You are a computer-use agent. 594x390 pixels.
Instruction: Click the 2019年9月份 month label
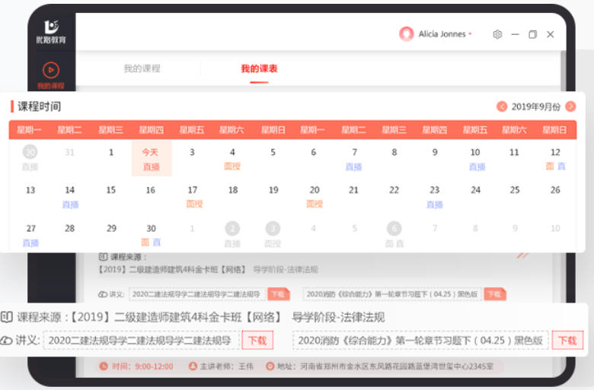(x=536, y=107)
